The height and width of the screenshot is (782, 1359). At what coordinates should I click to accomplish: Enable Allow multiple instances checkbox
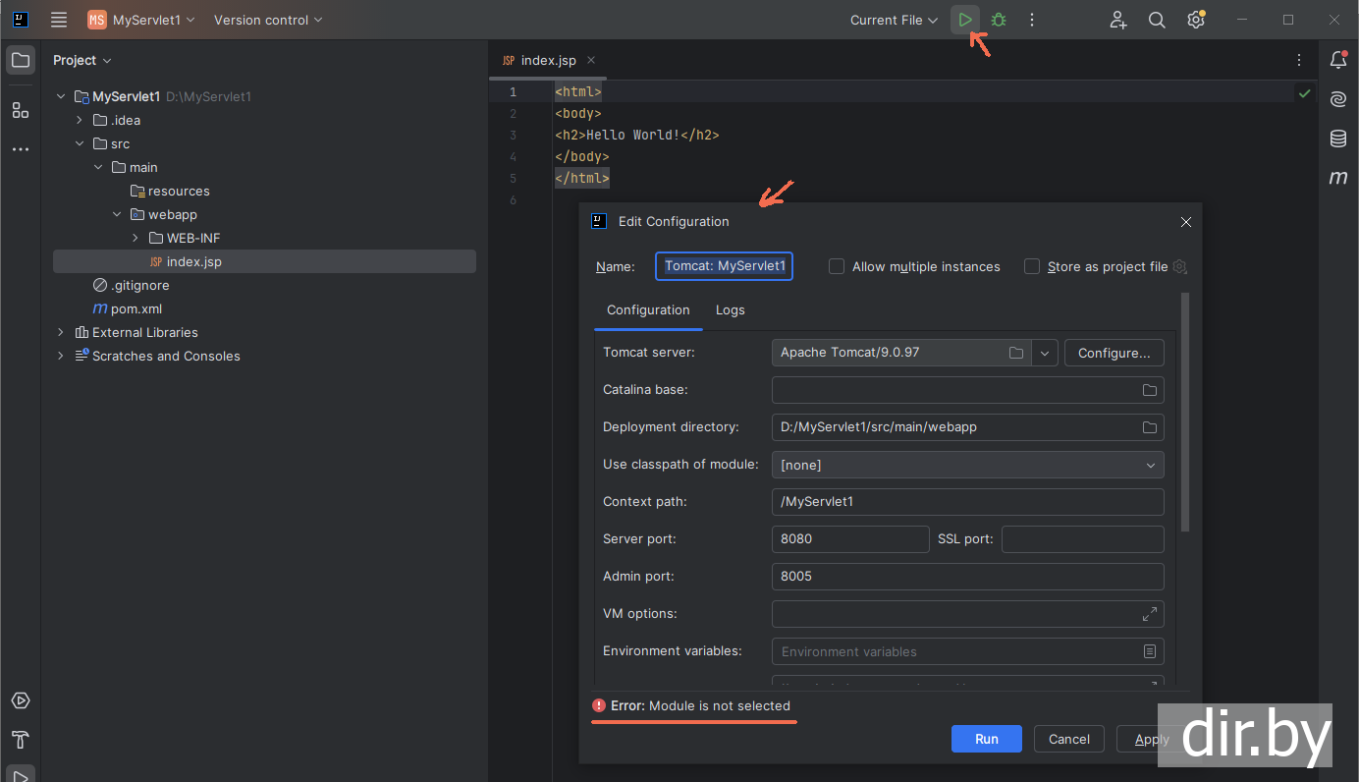click(837, 266)
